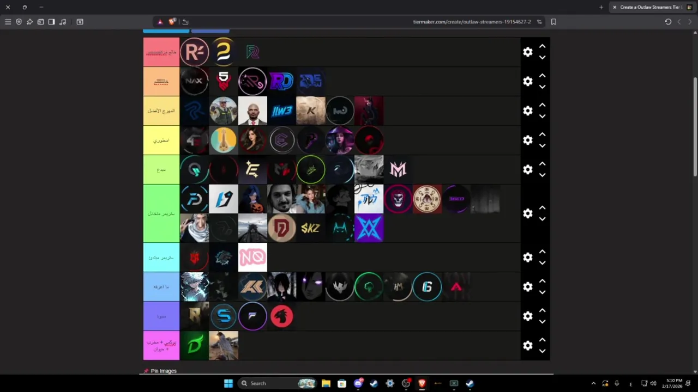Click the Brave Rewards triangle icon
Screen dimensions: 698x392
pos(160,22)
